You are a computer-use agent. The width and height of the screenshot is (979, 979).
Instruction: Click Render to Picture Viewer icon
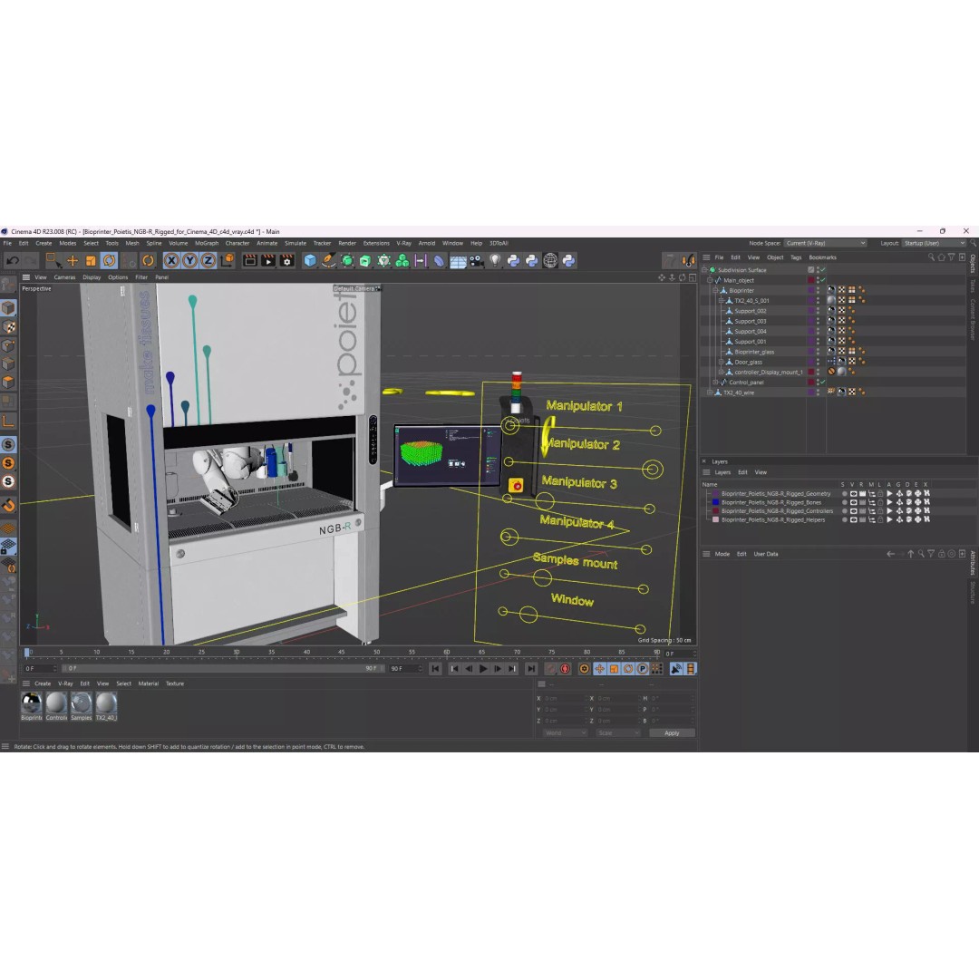pyautogui.click(x=268, y=260)
